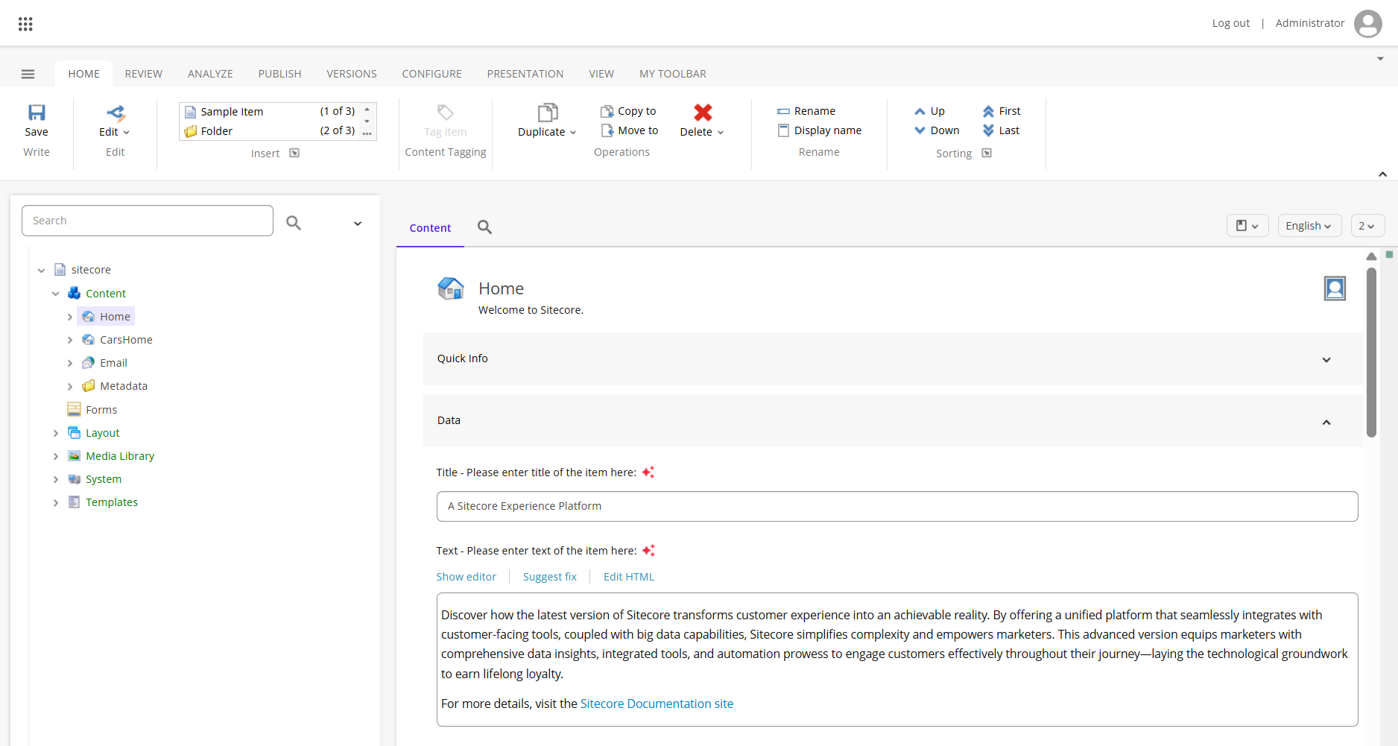Click the Title field text box
Image resolution: width=1398 pixels, height=746 pixels.
pyautogui.click(x=897, y=506)
